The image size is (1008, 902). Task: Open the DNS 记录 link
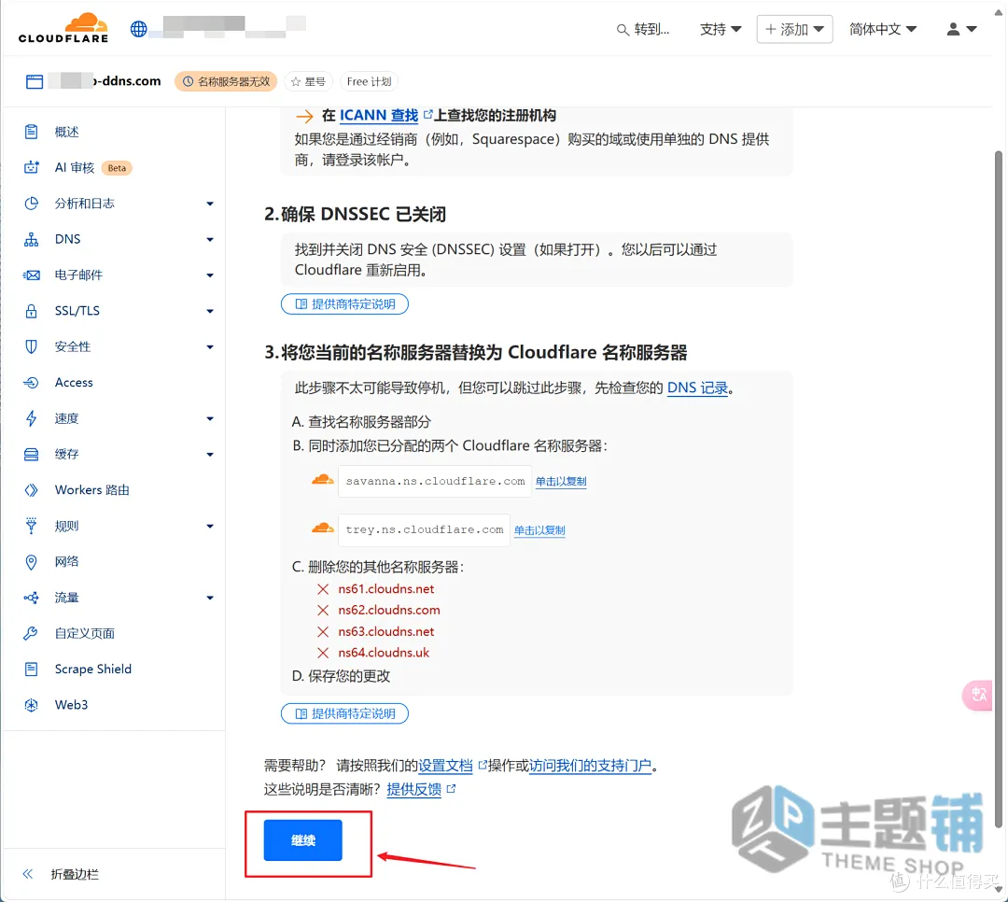click(697, 388)
